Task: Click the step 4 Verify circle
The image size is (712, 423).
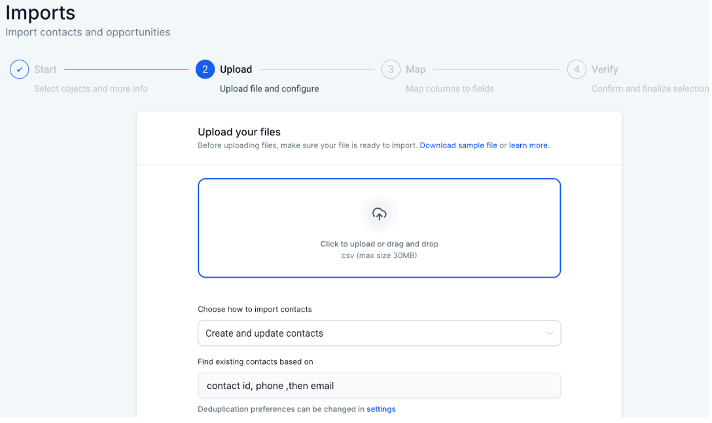Action: click(x=577, y=69)
